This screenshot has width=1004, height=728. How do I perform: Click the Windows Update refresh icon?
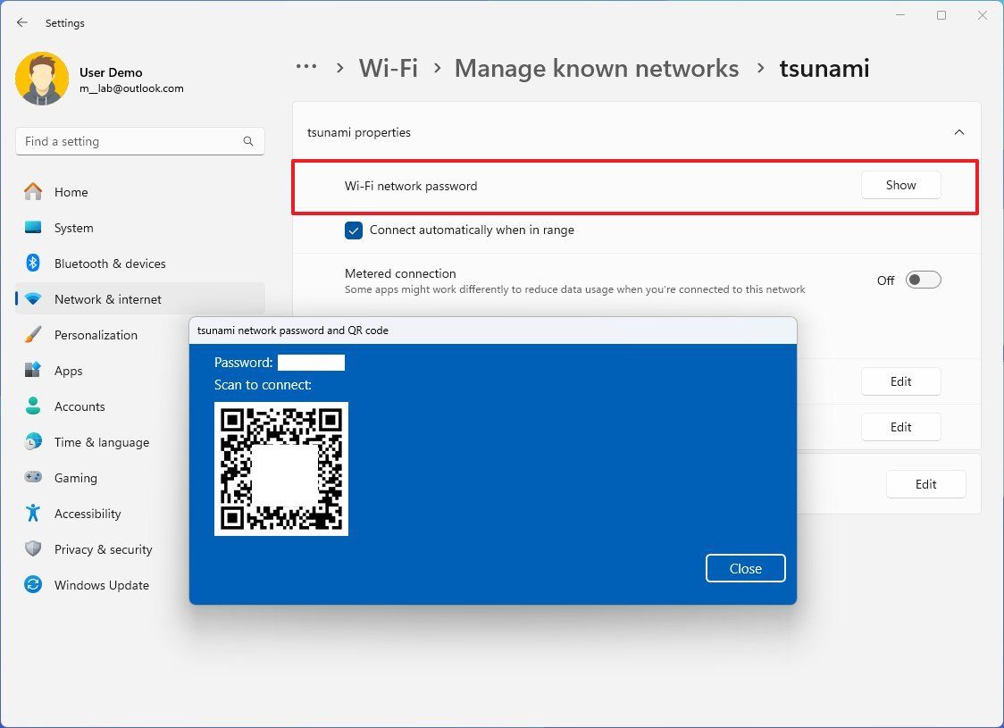tap(33, 584)
